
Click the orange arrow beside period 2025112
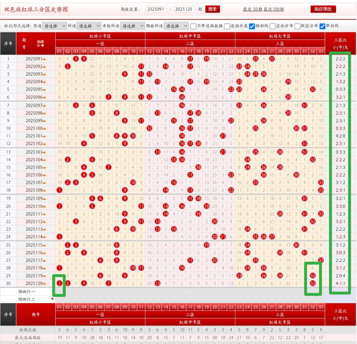point(44,222)
